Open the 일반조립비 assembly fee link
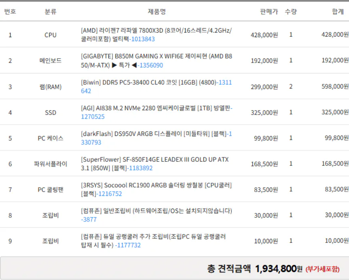349x280 pixels. [156, 215]
